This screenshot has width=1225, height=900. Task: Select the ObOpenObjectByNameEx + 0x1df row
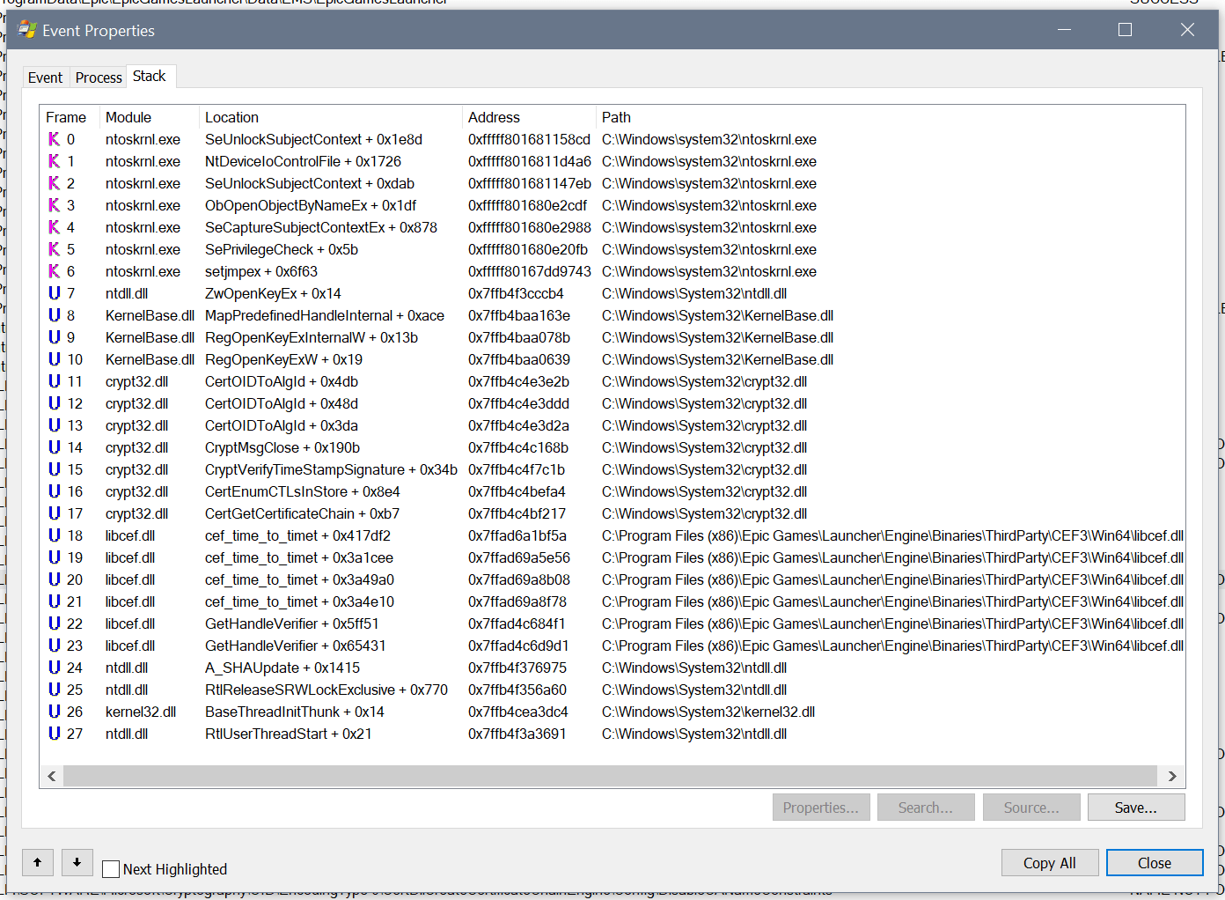click(612, 205)
